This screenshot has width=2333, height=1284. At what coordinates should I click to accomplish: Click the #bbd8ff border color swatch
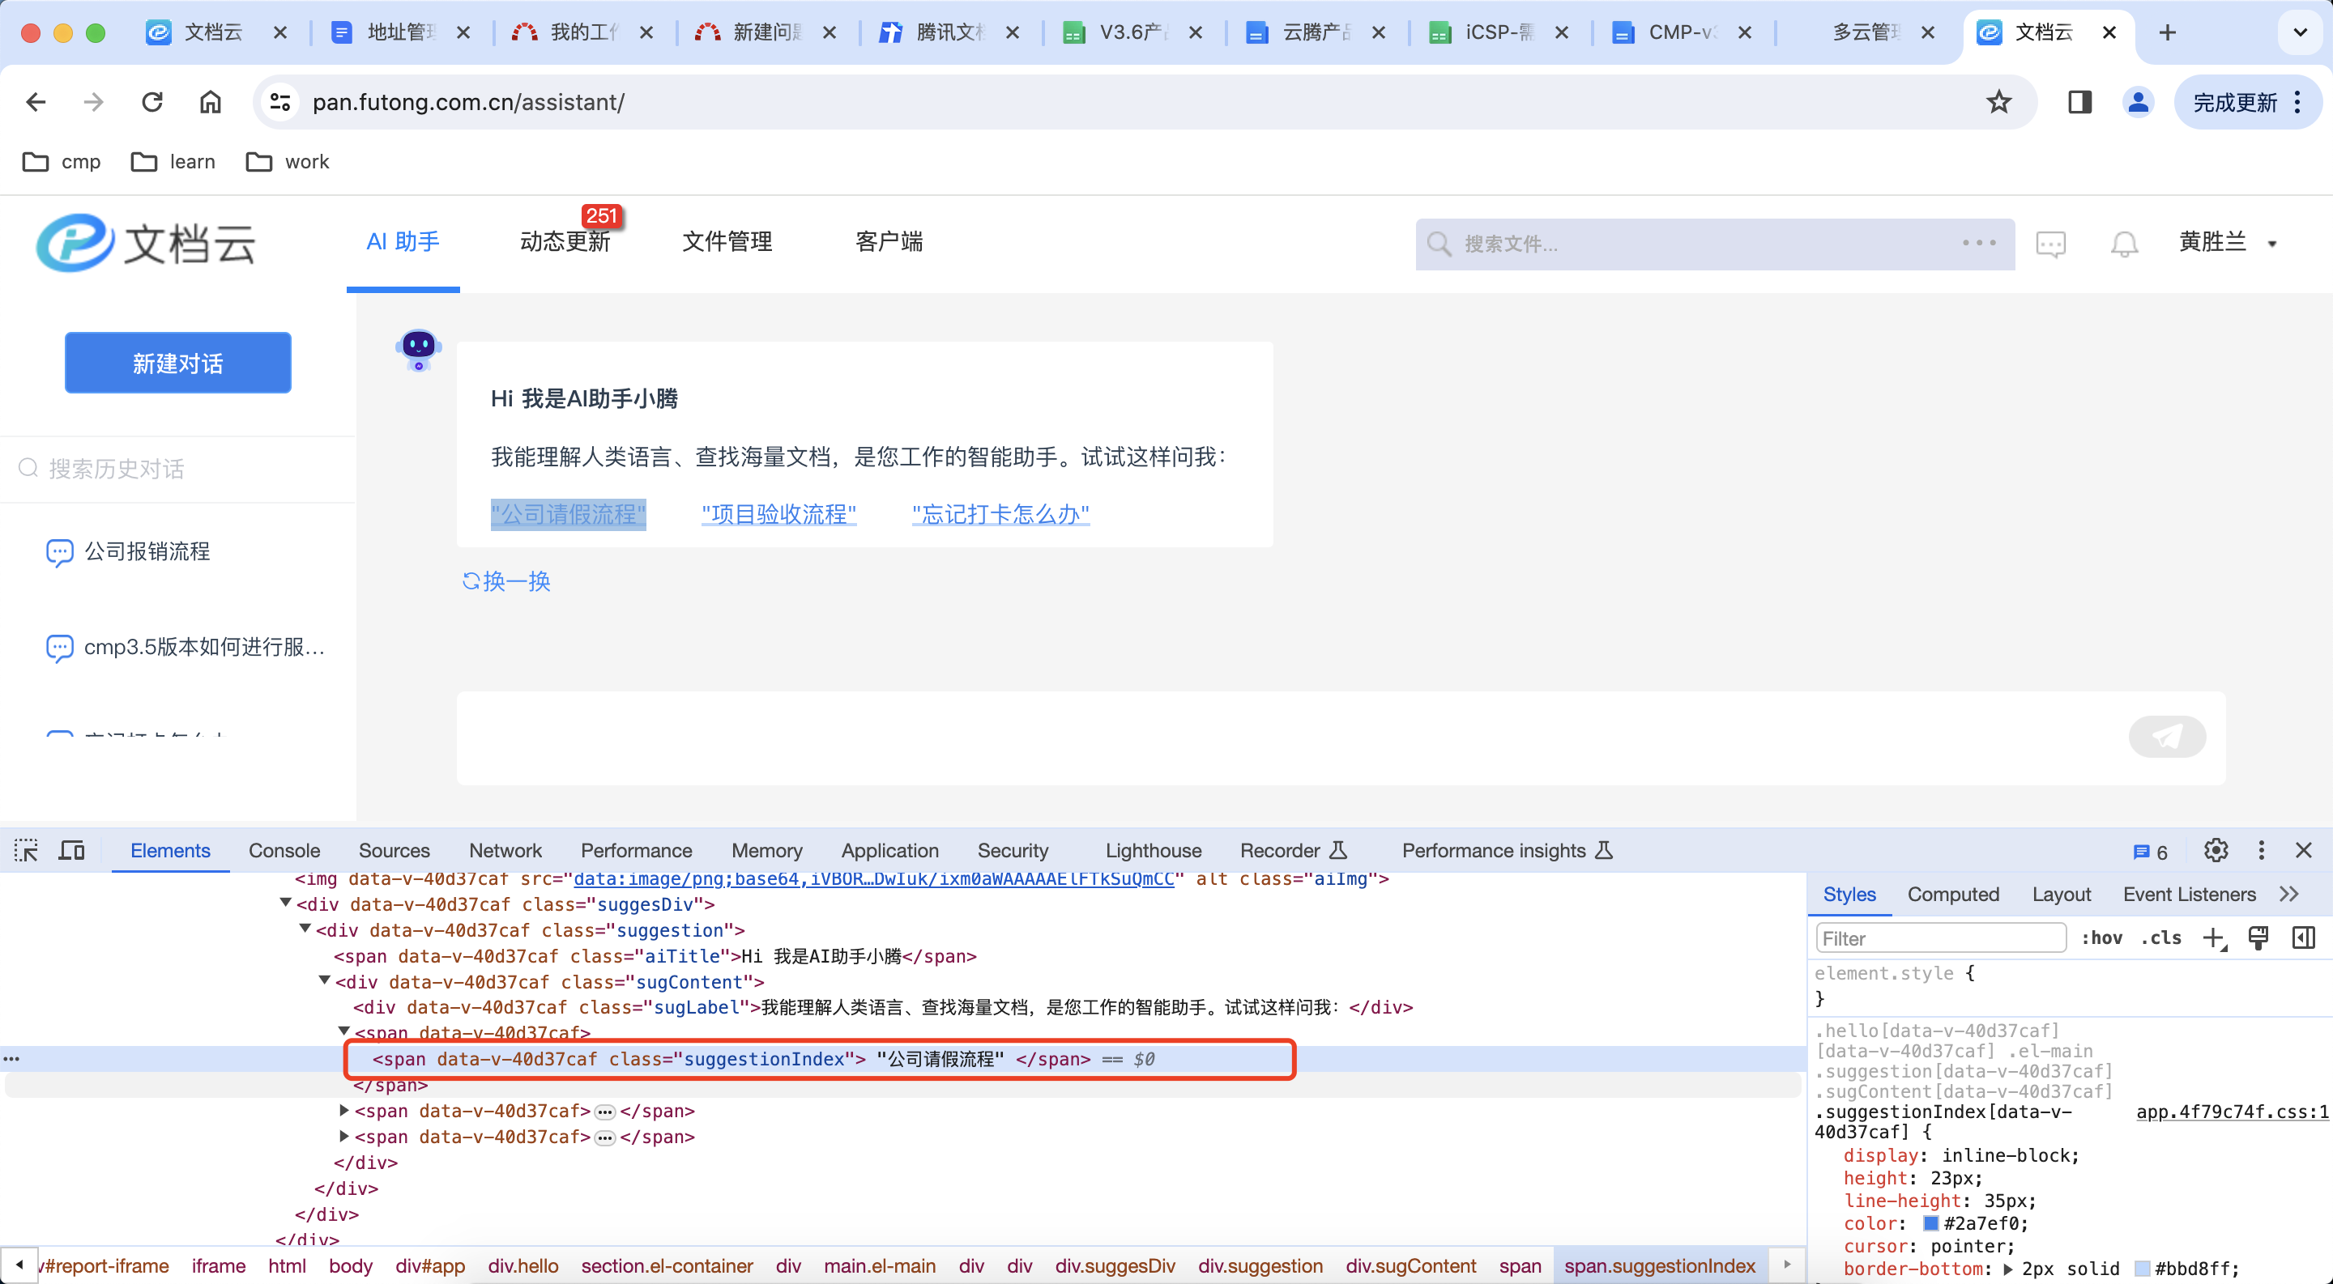point(2142,1269)
